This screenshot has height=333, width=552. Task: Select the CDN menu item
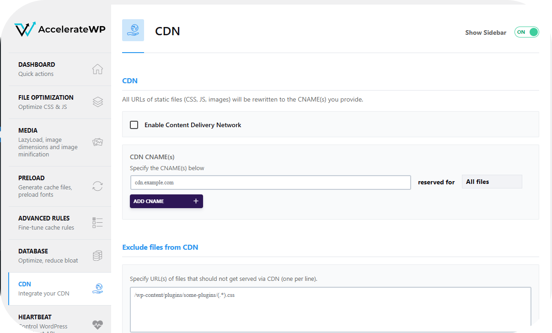pos(60,289)
